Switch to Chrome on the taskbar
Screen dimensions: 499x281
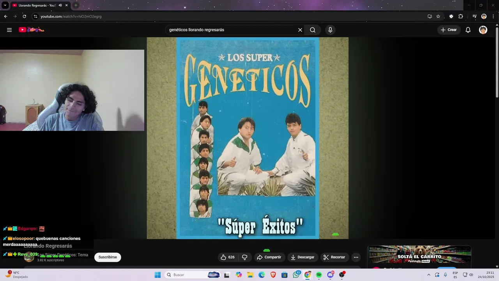click(308, 275)
